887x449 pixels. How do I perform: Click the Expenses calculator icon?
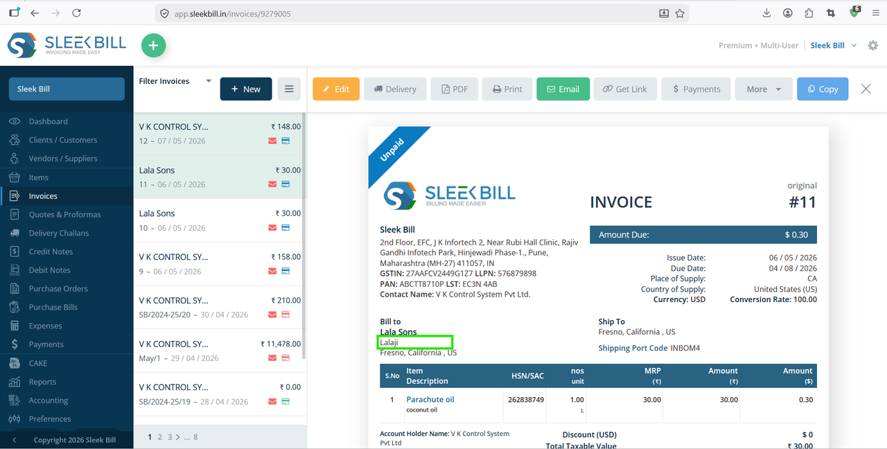coord(15,326)
